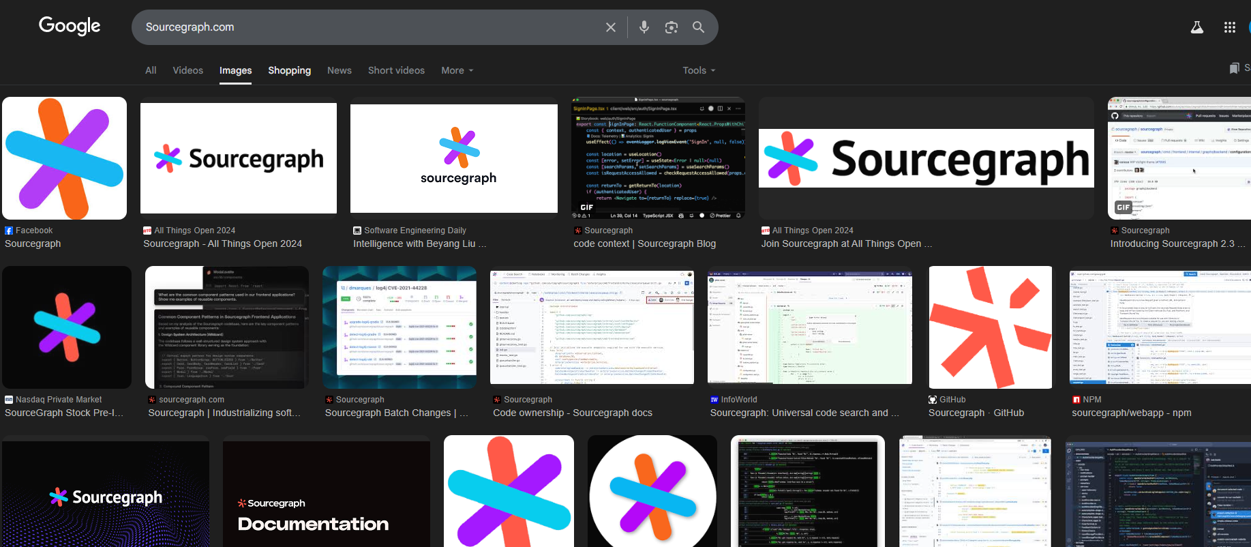This screenshot has height=547, width=1251.
Task: Open the Facebook Sourcegraph logo thumbnail
Action: (65, 158)
